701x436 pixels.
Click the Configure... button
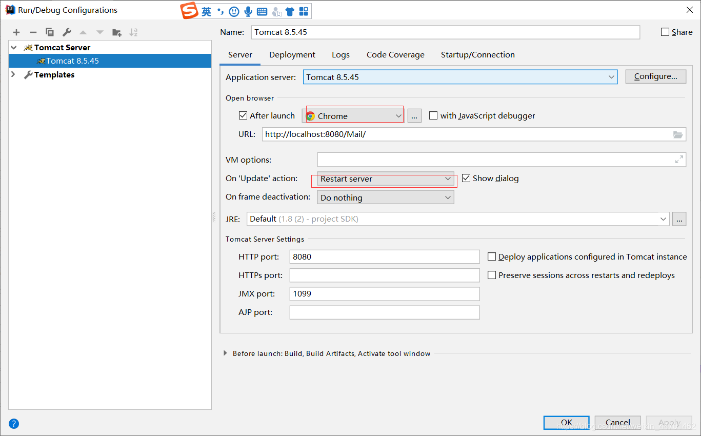(656, 76)
